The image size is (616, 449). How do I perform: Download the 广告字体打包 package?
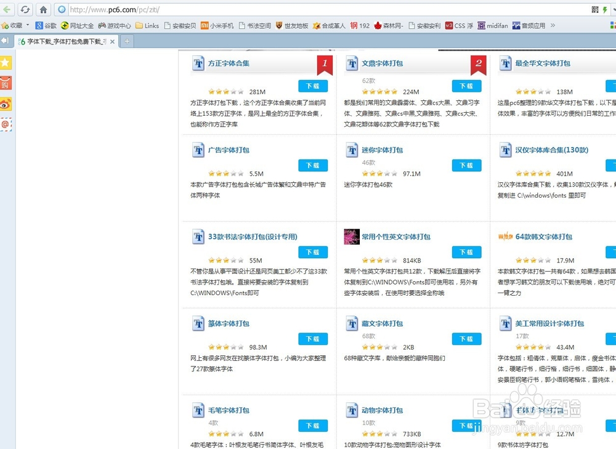(x=313, y=166)
